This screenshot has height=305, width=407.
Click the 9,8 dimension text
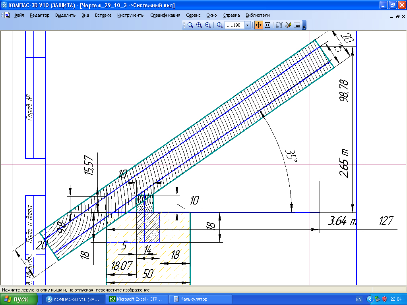(x=62, y=228)
